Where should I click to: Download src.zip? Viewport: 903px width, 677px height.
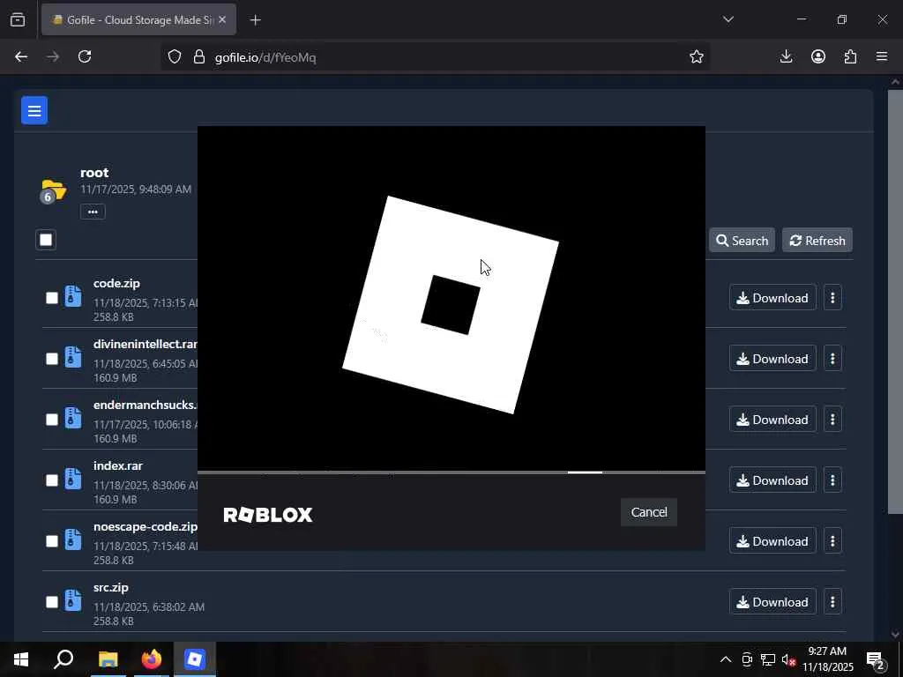[x=772, y=601]
